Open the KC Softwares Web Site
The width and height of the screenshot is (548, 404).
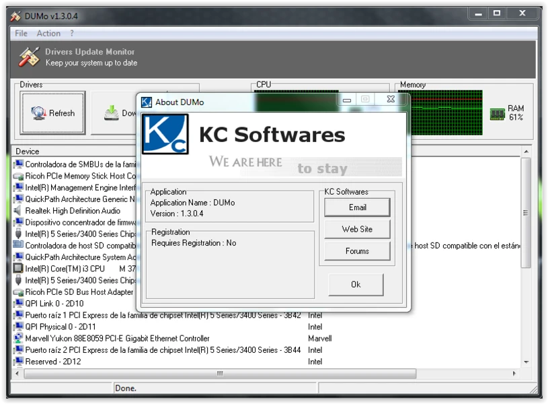357,230
